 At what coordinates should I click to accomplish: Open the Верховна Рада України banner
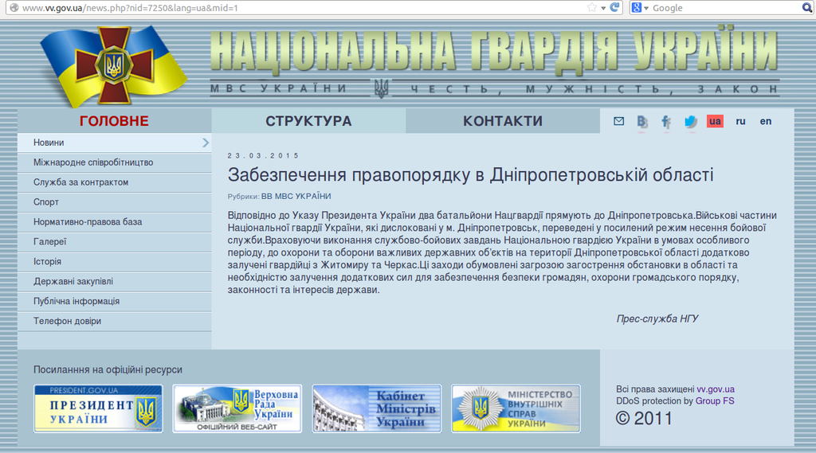(237, 408)
